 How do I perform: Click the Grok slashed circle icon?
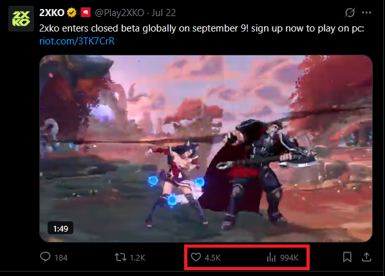tap(350, 12)
